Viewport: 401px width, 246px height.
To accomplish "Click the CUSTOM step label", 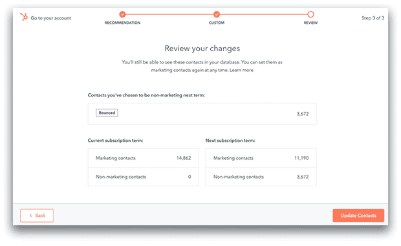I will 217,23.
